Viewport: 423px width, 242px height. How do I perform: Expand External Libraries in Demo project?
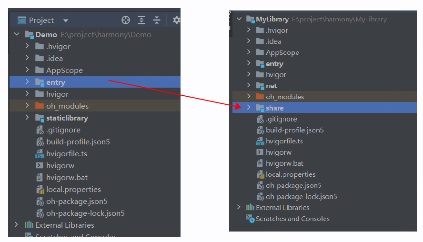click(x=17, y=224)
